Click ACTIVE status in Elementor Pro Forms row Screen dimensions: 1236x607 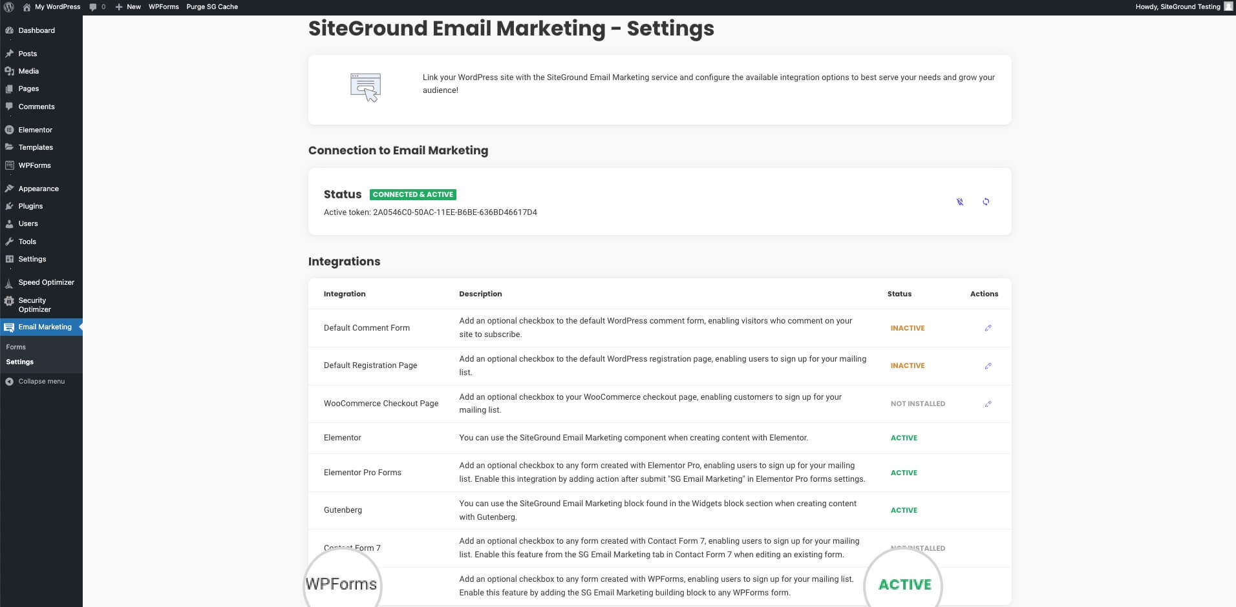(904, 473)
